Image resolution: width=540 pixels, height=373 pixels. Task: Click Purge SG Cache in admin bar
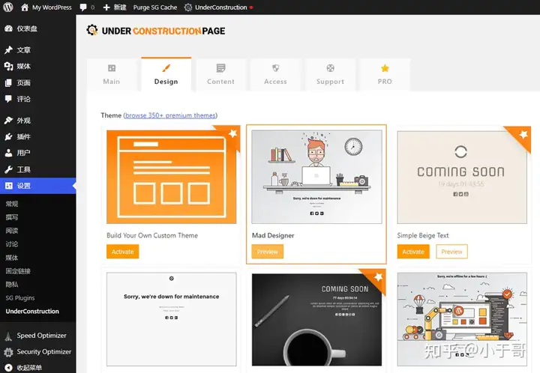[155, 7]
